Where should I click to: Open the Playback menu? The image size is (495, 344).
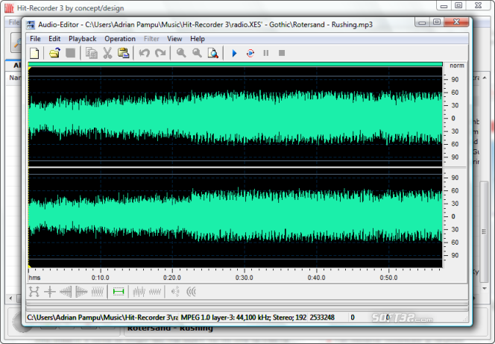click(83, 39)
